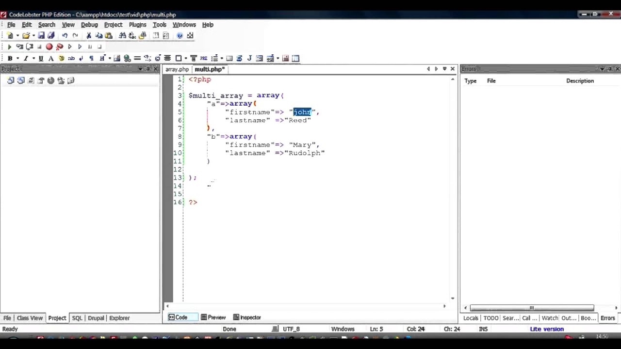Open the help icon in the toolbar
Screen dimensions: 621x349
pyautogui.click(x=180, y=35)
